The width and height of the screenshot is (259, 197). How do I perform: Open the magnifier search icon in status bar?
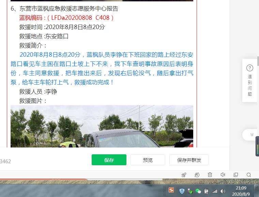(x=249, y=175)
